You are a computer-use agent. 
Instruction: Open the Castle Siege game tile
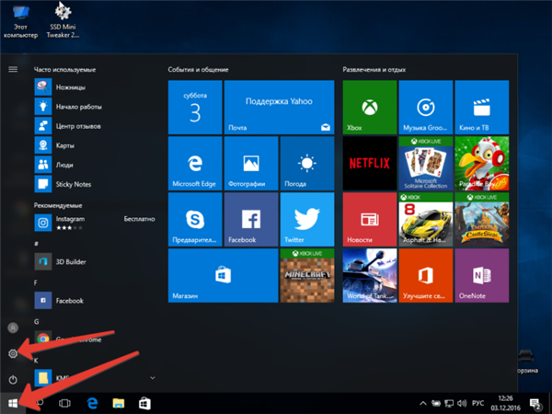point(481,219)
